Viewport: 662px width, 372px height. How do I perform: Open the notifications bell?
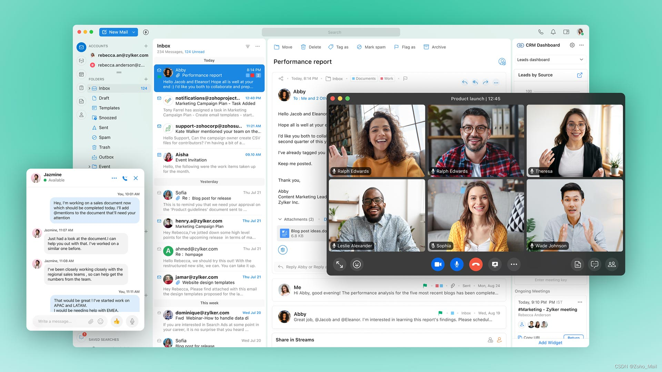click(553, 32)
